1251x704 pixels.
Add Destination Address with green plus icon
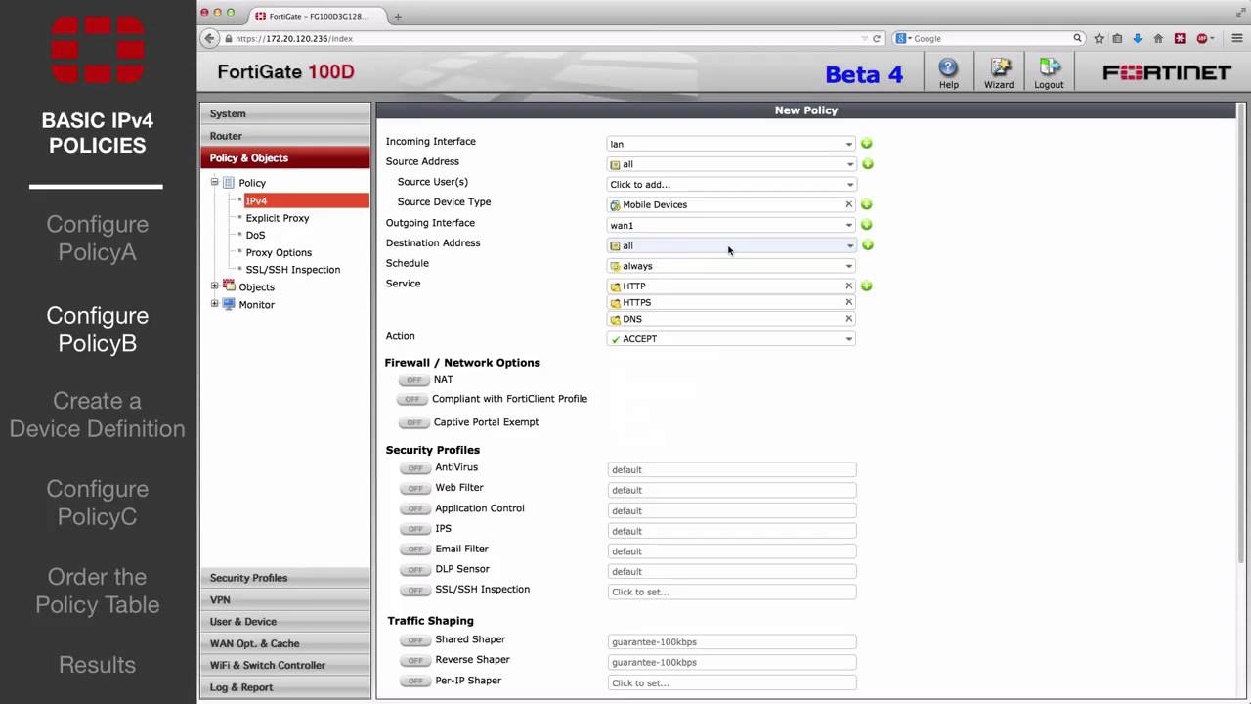click(867, 245)
